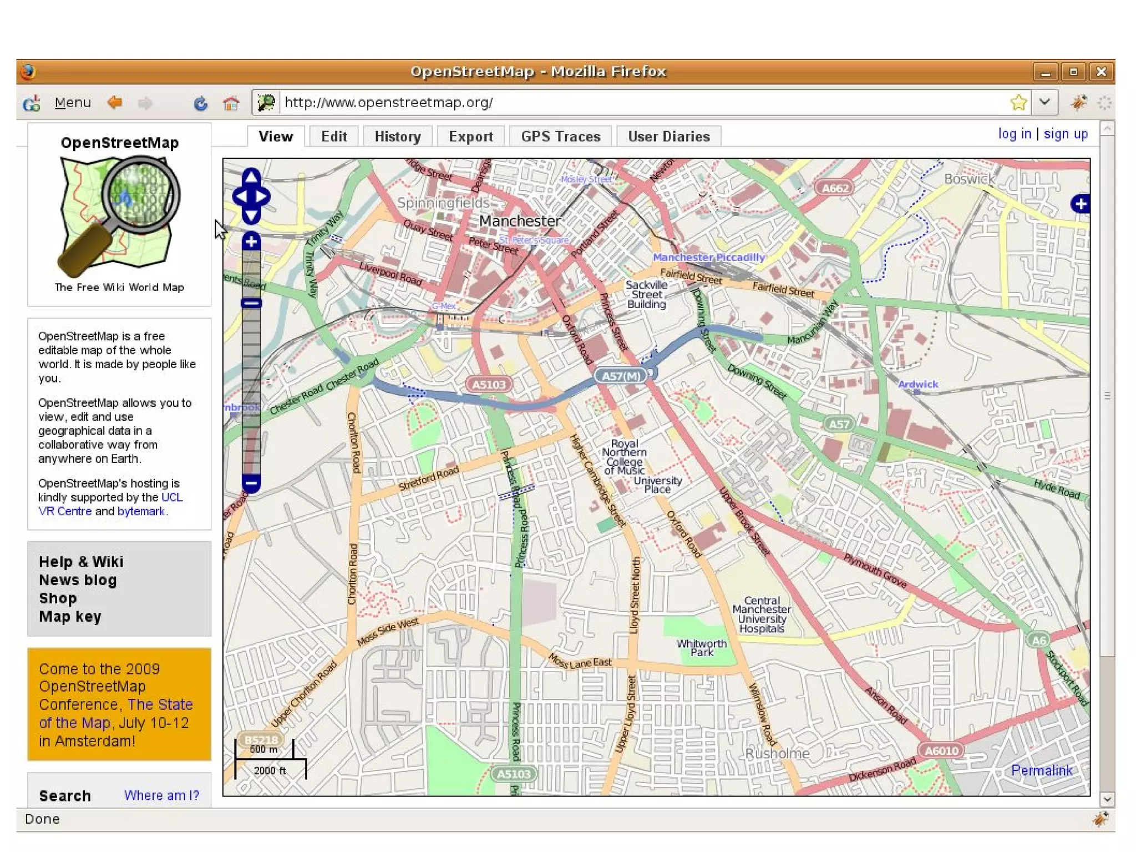Open the Firefox Menu
Screen dimensions: 1136x852
point(73,103)
